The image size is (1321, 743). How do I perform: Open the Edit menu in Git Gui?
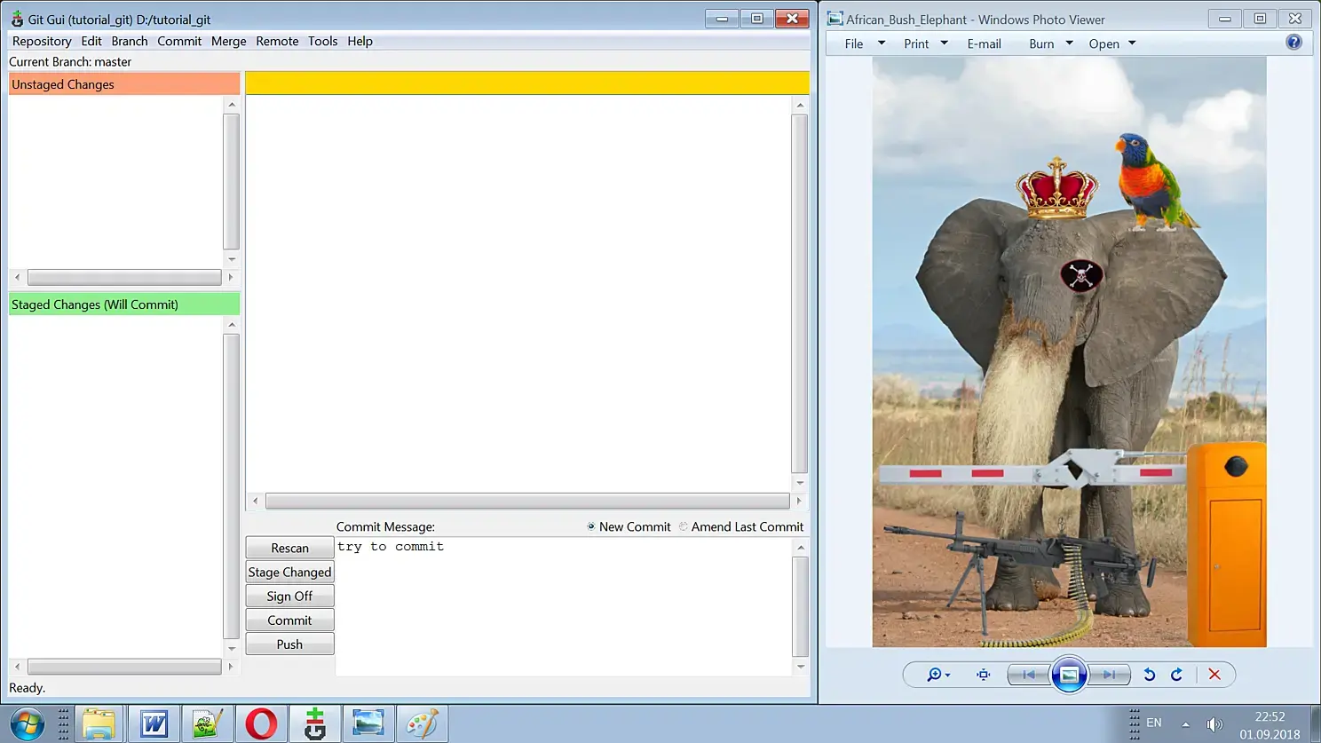click(x=91, y=41)
